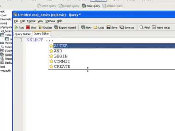Open the Edit menu
This screenshot has width=175, height=131.
[23, 21]
